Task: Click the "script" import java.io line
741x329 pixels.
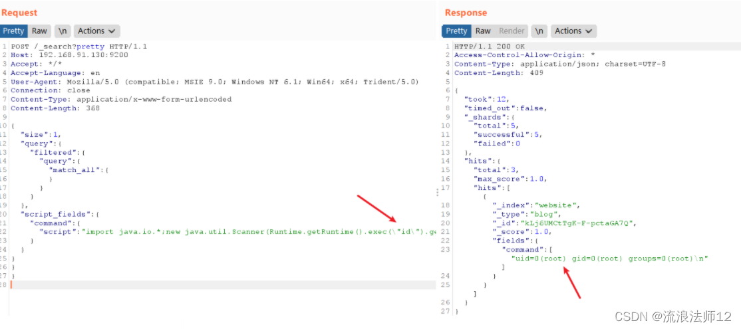Action: click(x=237, y=232)
